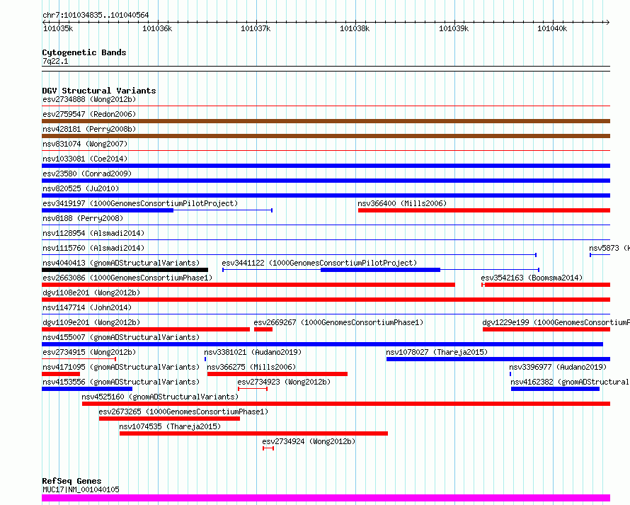Click the MUC17|NM_001040105 gene label
The width and height of the screenshot is (630, 505).
(81, 489)
